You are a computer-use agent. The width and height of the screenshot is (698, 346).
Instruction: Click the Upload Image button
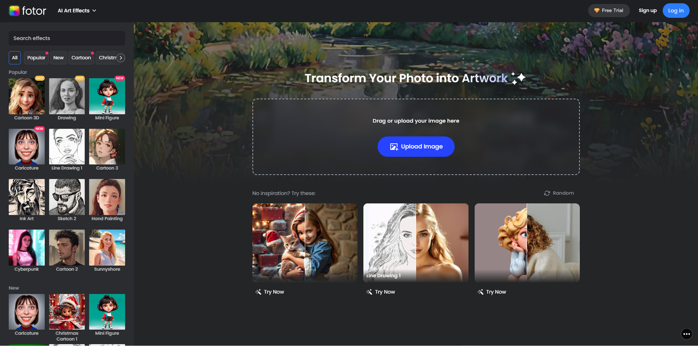pos(416,146)
